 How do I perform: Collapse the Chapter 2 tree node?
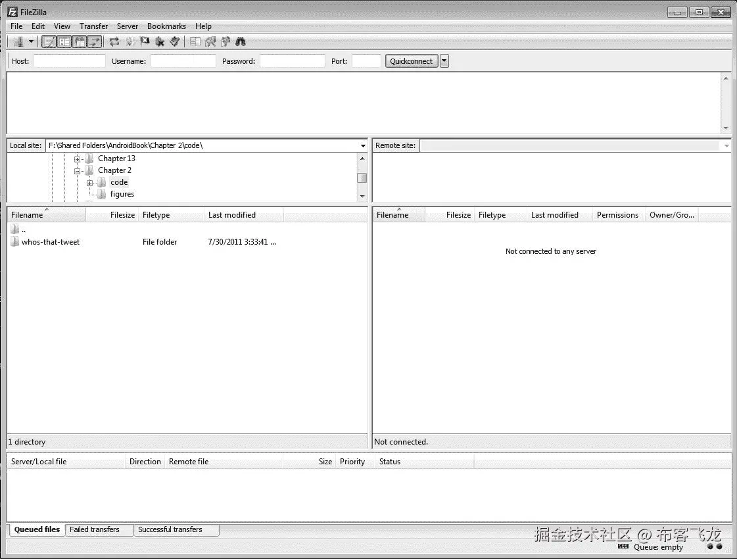(x=77, y=171)
